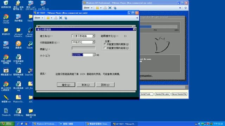This screenshot has height=126, width=225.
Task: Open the 建立為 dropdown showing 主要分割磁區
Action: coord(84,36)
